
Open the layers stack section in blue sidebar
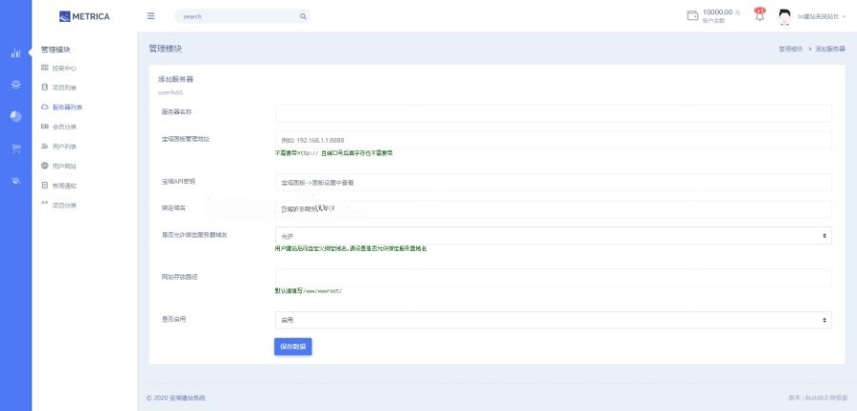pyautogui.click(x=16, y=84)
